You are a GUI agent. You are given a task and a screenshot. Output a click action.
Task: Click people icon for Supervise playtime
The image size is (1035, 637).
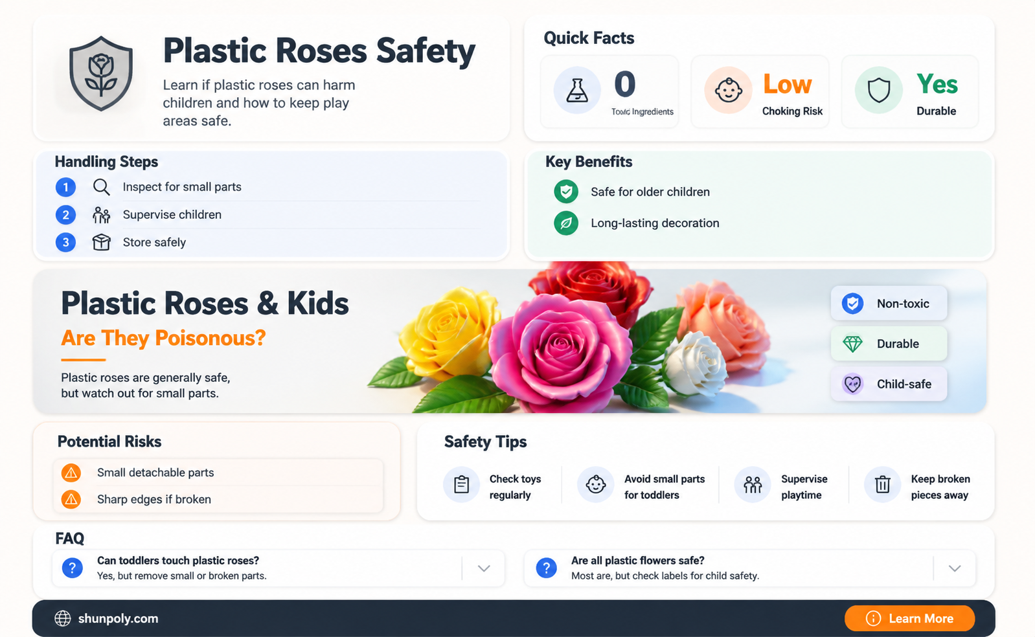753,484
